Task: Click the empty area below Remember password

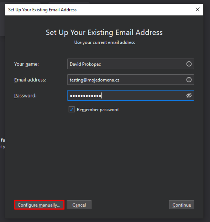Action: 104,154
